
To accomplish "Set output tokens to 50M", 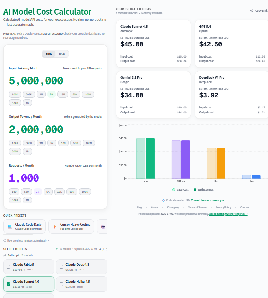I will (75, 143).
